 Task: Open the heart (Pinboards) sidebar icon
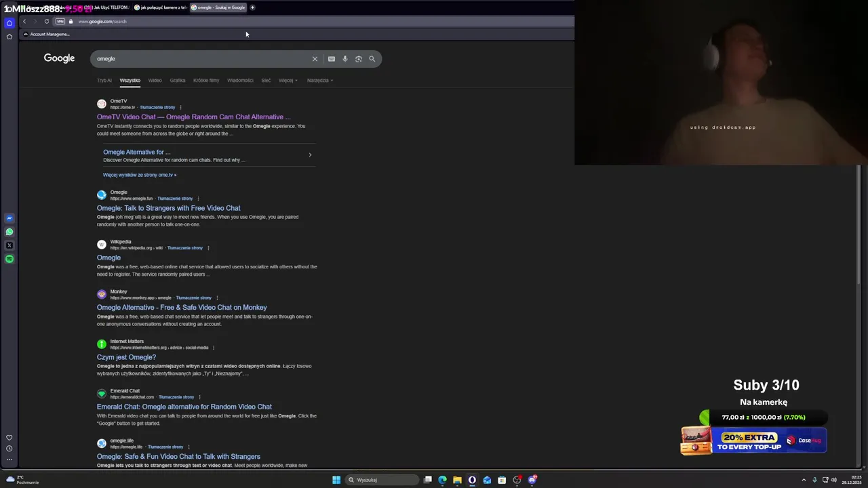pyautogui.click(x=9, y=438)
